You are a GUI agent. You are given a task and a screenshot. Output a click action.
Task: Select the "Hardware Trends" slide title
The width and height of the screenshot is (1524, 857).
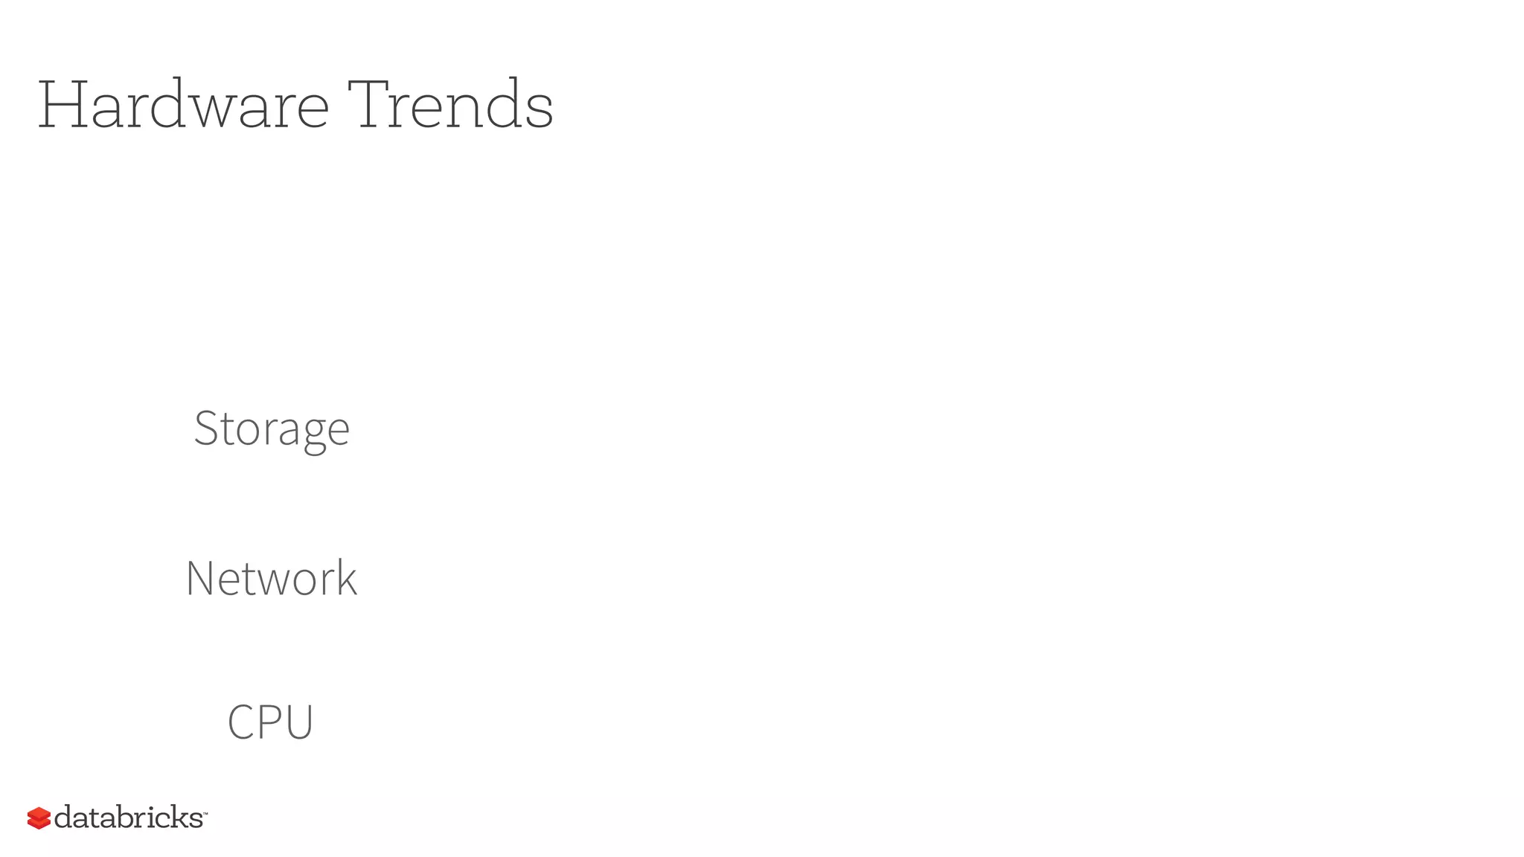(295, 105)
